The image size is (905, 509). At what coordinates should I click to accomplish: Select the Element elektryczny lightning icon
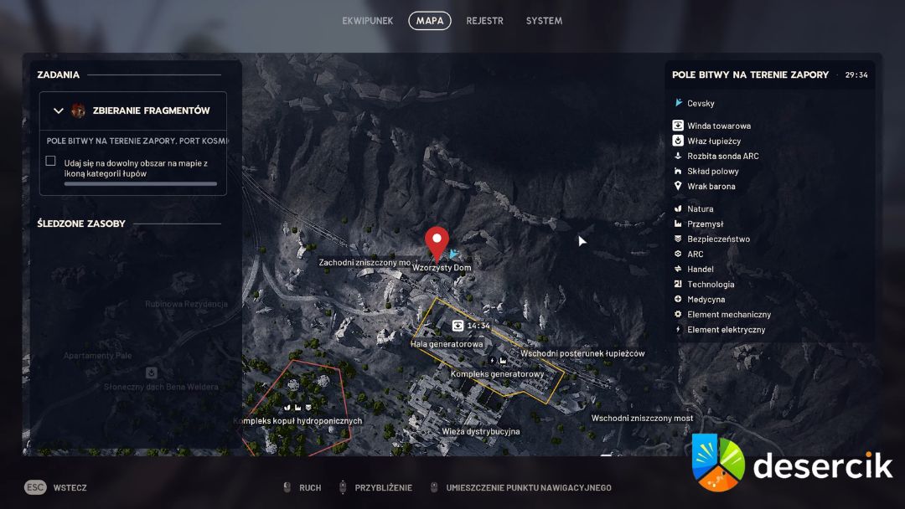tap(679, 329)
